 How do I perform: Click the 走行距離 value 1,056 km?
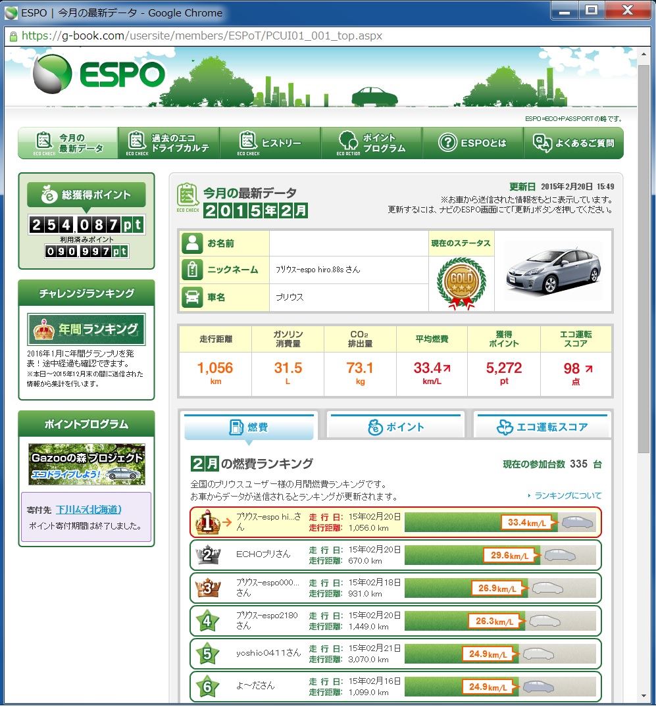[215, 374]
